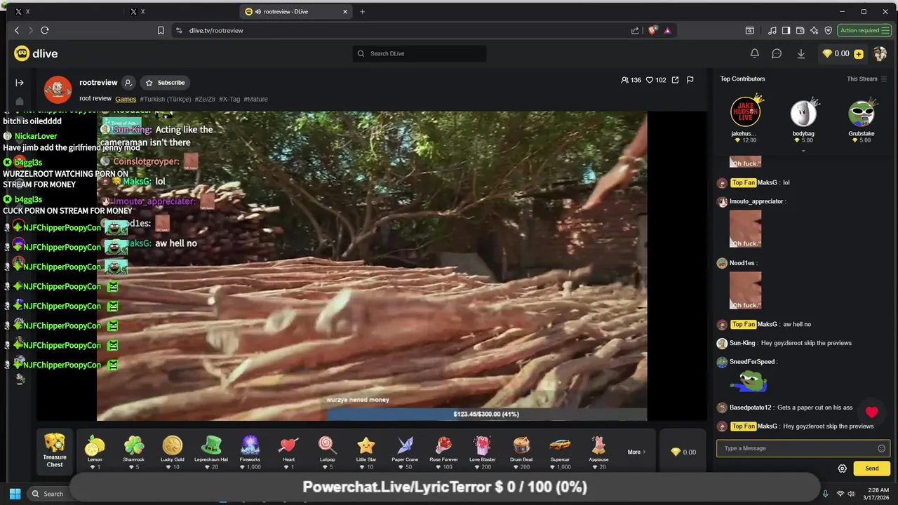Image resolution: width=898 pixels, height=505 pixels.
Task: Go back in browser history
Action: (17, 30)
